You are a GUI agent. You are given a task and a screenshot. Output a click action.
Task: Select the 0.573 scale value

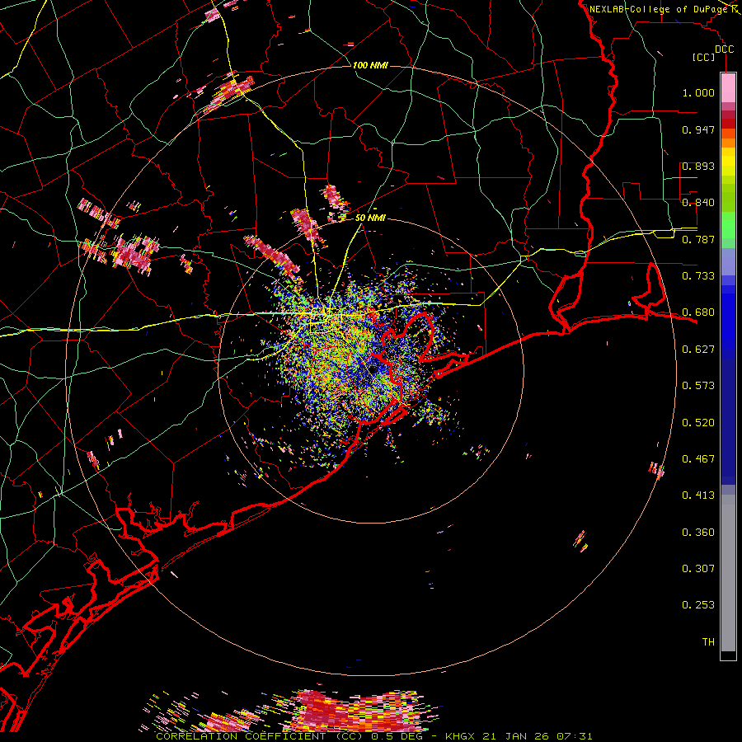698,386
